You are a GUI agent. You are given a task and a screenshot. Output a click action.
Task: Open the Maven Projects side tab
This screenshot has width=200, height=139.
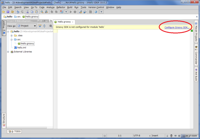click(196, 31)
